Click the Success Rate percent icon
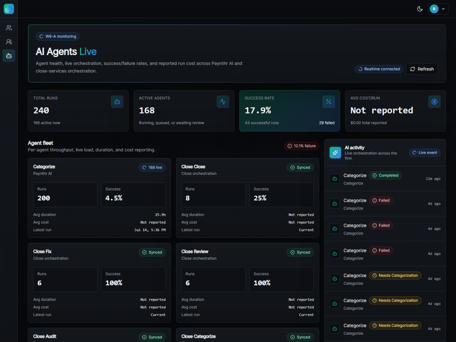 click(x=329, y=102)
